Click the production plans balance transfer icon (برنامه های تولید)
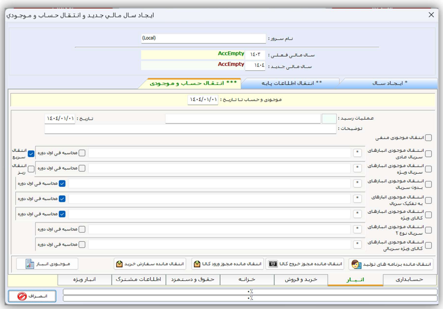Screen dimensions: 443x309 pyautogui.click(x=356, y=264)
